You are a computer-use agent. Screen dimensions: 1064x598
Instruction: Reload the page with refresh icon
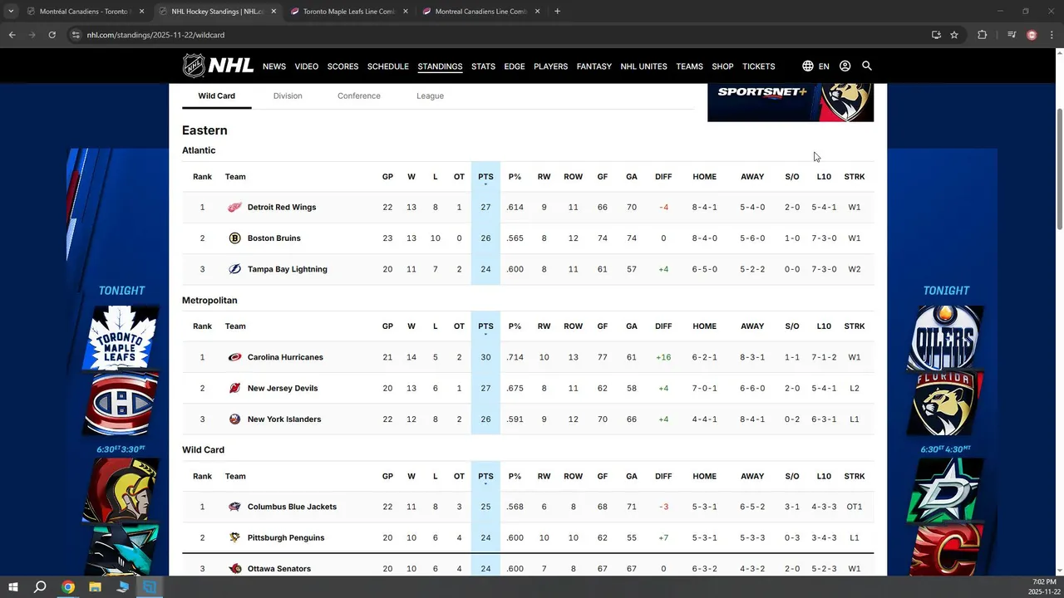[x=52, y=35]
